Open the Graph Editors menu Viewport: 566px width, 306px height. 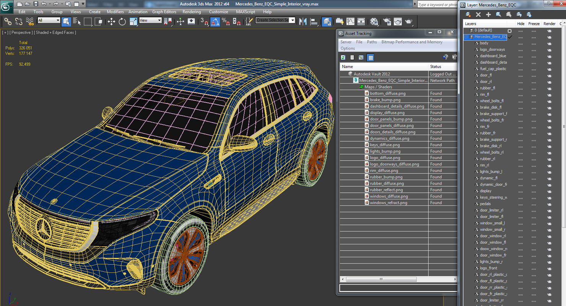point(164,12)
